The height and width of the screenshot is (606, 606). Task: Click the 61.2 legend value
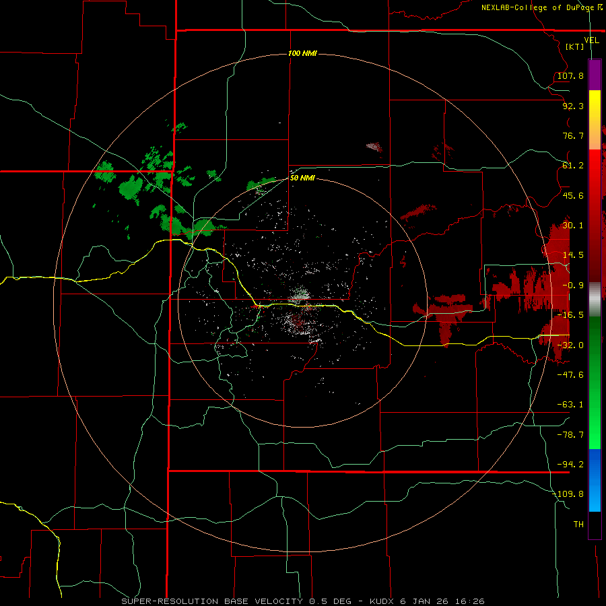[x=573, y=166]
